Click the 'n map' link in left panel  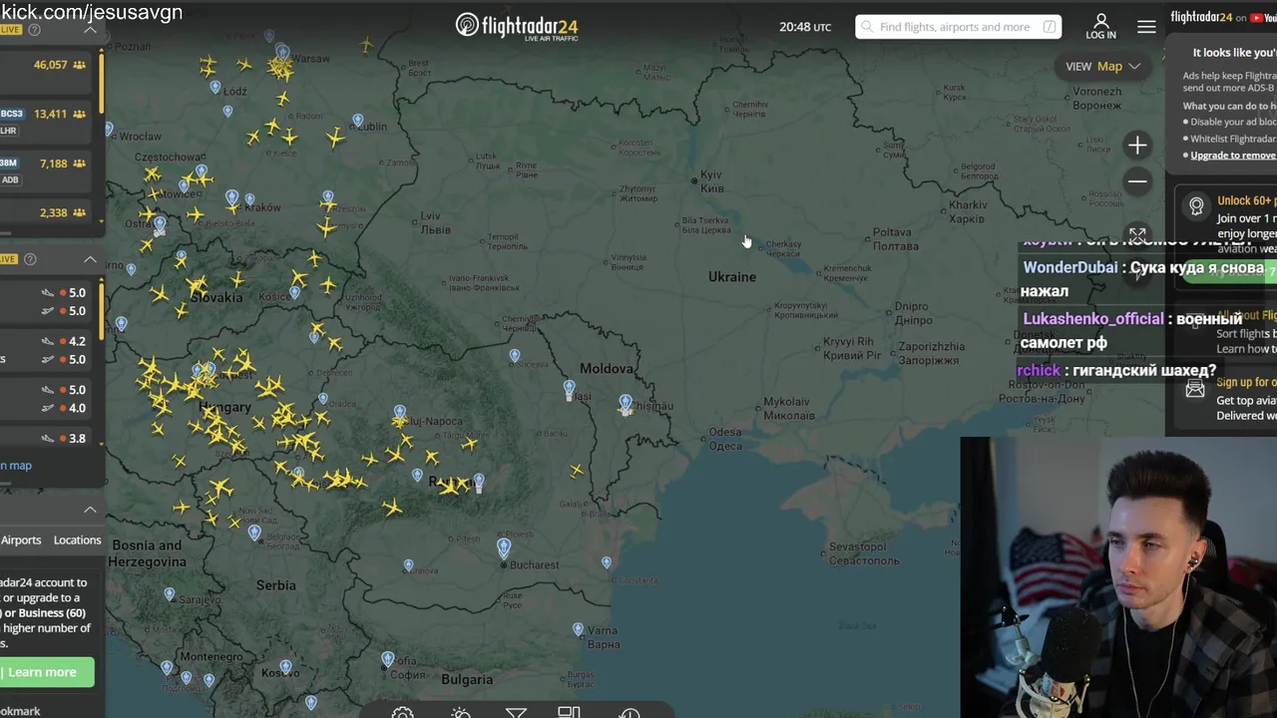point(16,465)
